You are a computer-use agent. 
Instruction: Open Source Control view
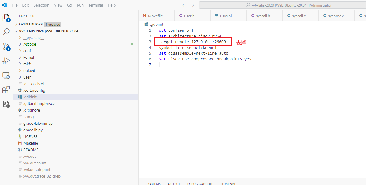click(x=6, y=46)
